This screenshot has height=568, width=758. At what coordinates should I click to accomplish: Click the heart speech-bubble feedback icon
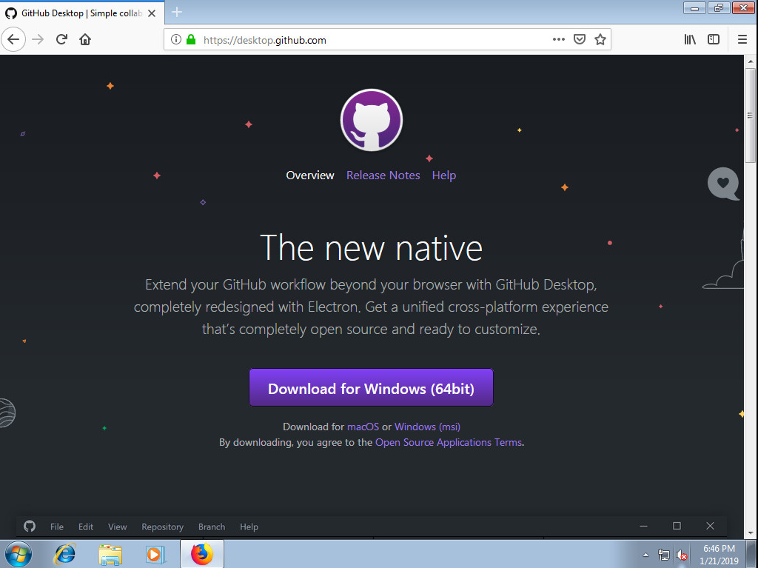pos(723,184)
